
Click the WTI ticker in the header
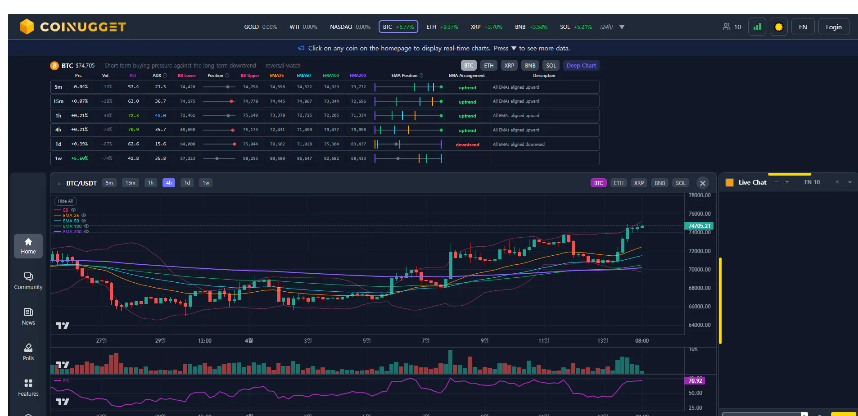pos(303,27)
